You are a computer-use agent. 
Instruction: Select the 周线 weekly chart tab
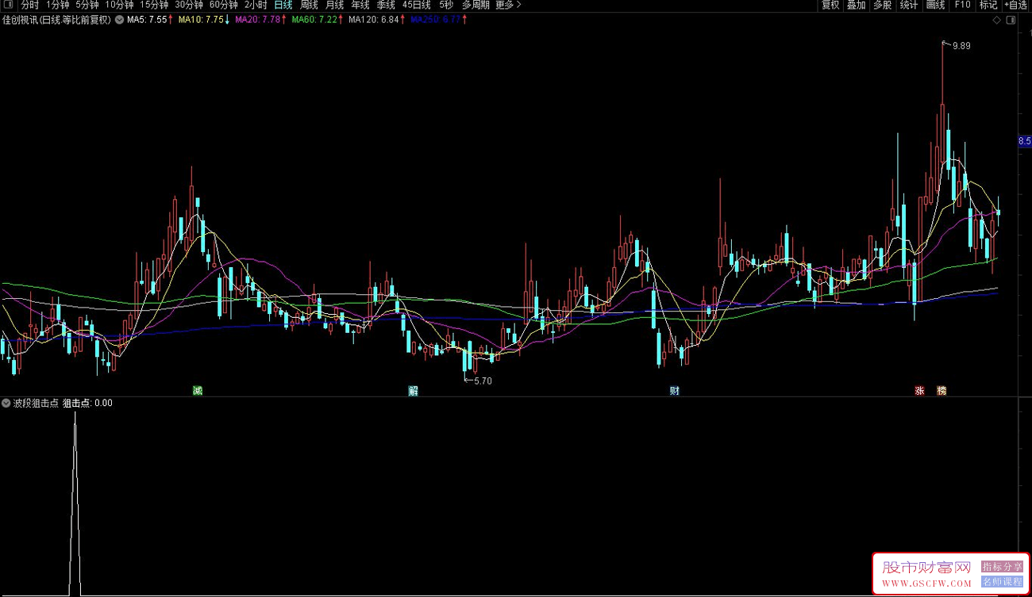(x=309, y=5)
